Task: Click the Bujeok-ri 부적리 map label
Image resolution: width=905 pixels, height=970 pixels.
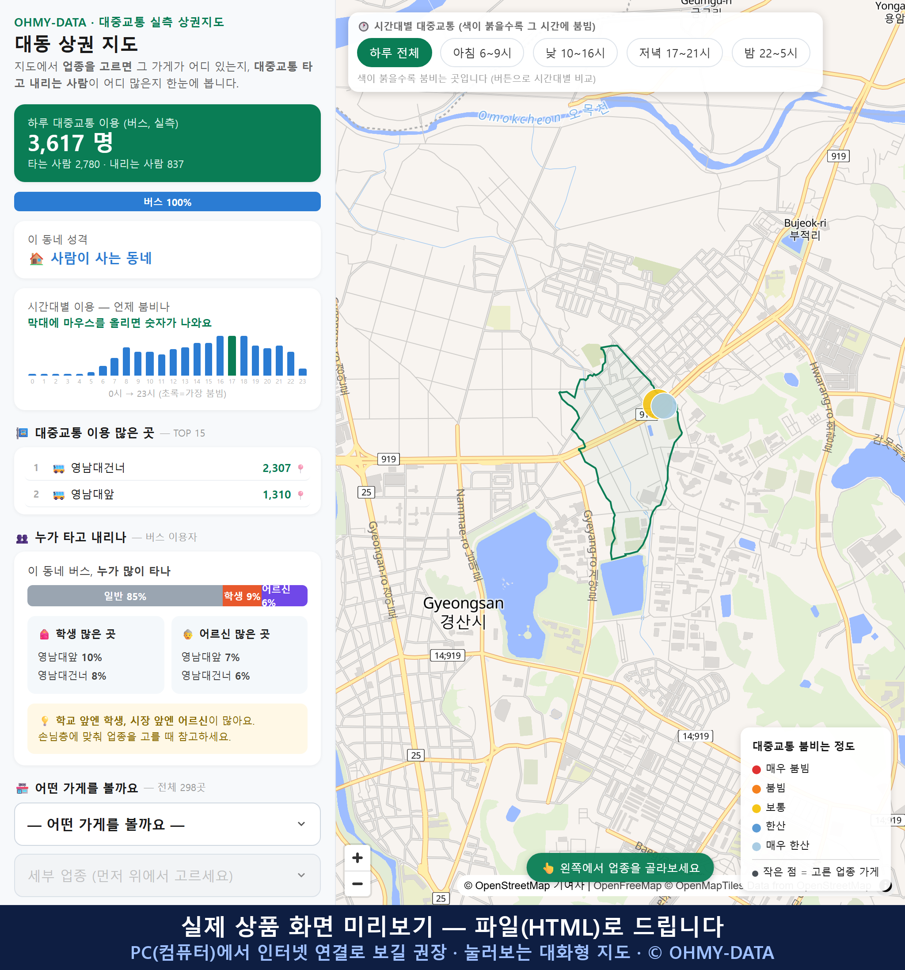Action: 805,229
